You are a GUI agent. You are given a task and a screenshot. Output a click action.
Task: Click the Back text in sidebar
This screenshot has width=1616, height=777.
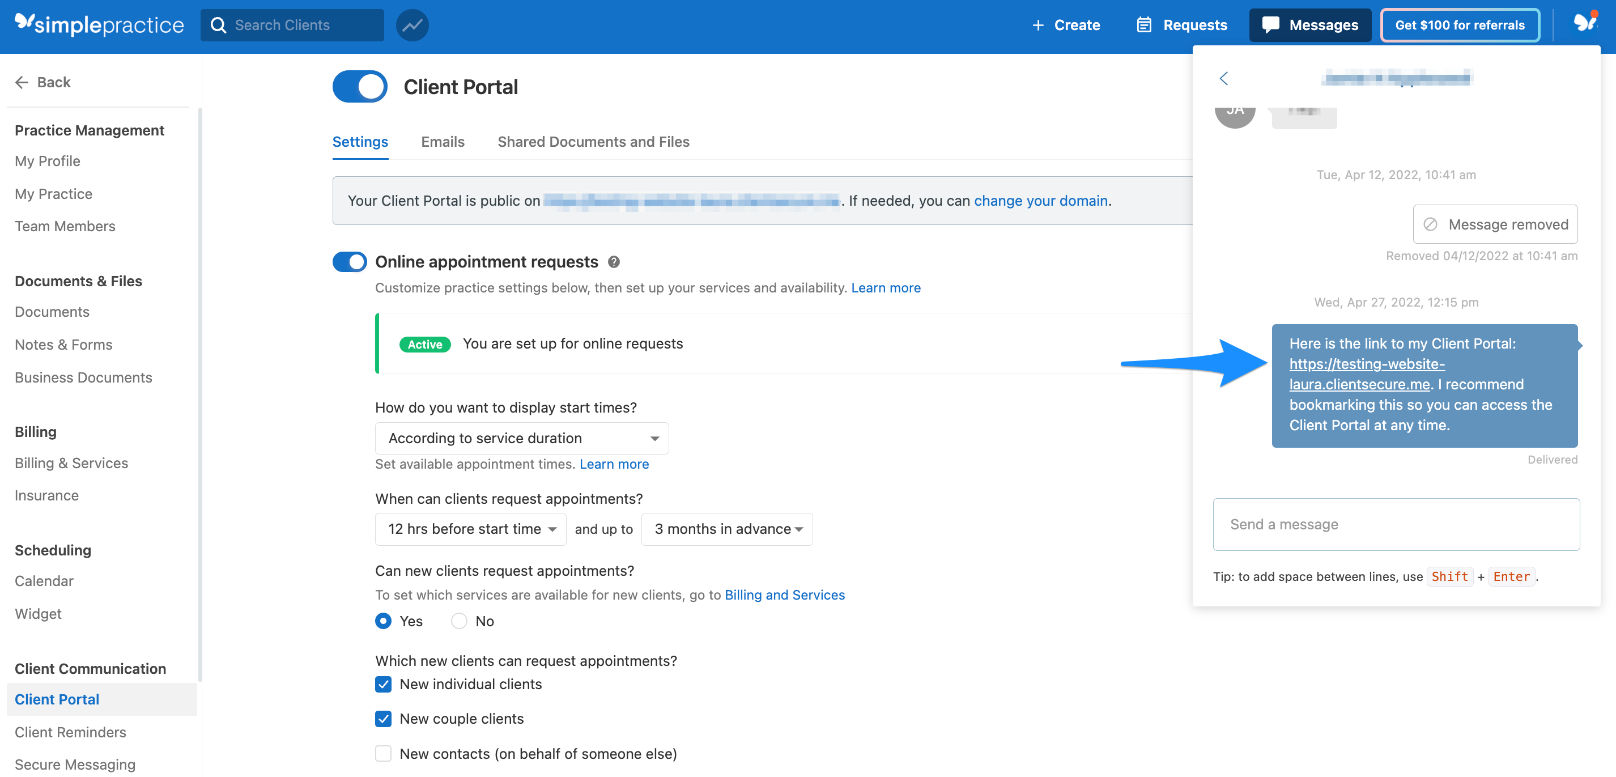[54, 82]
